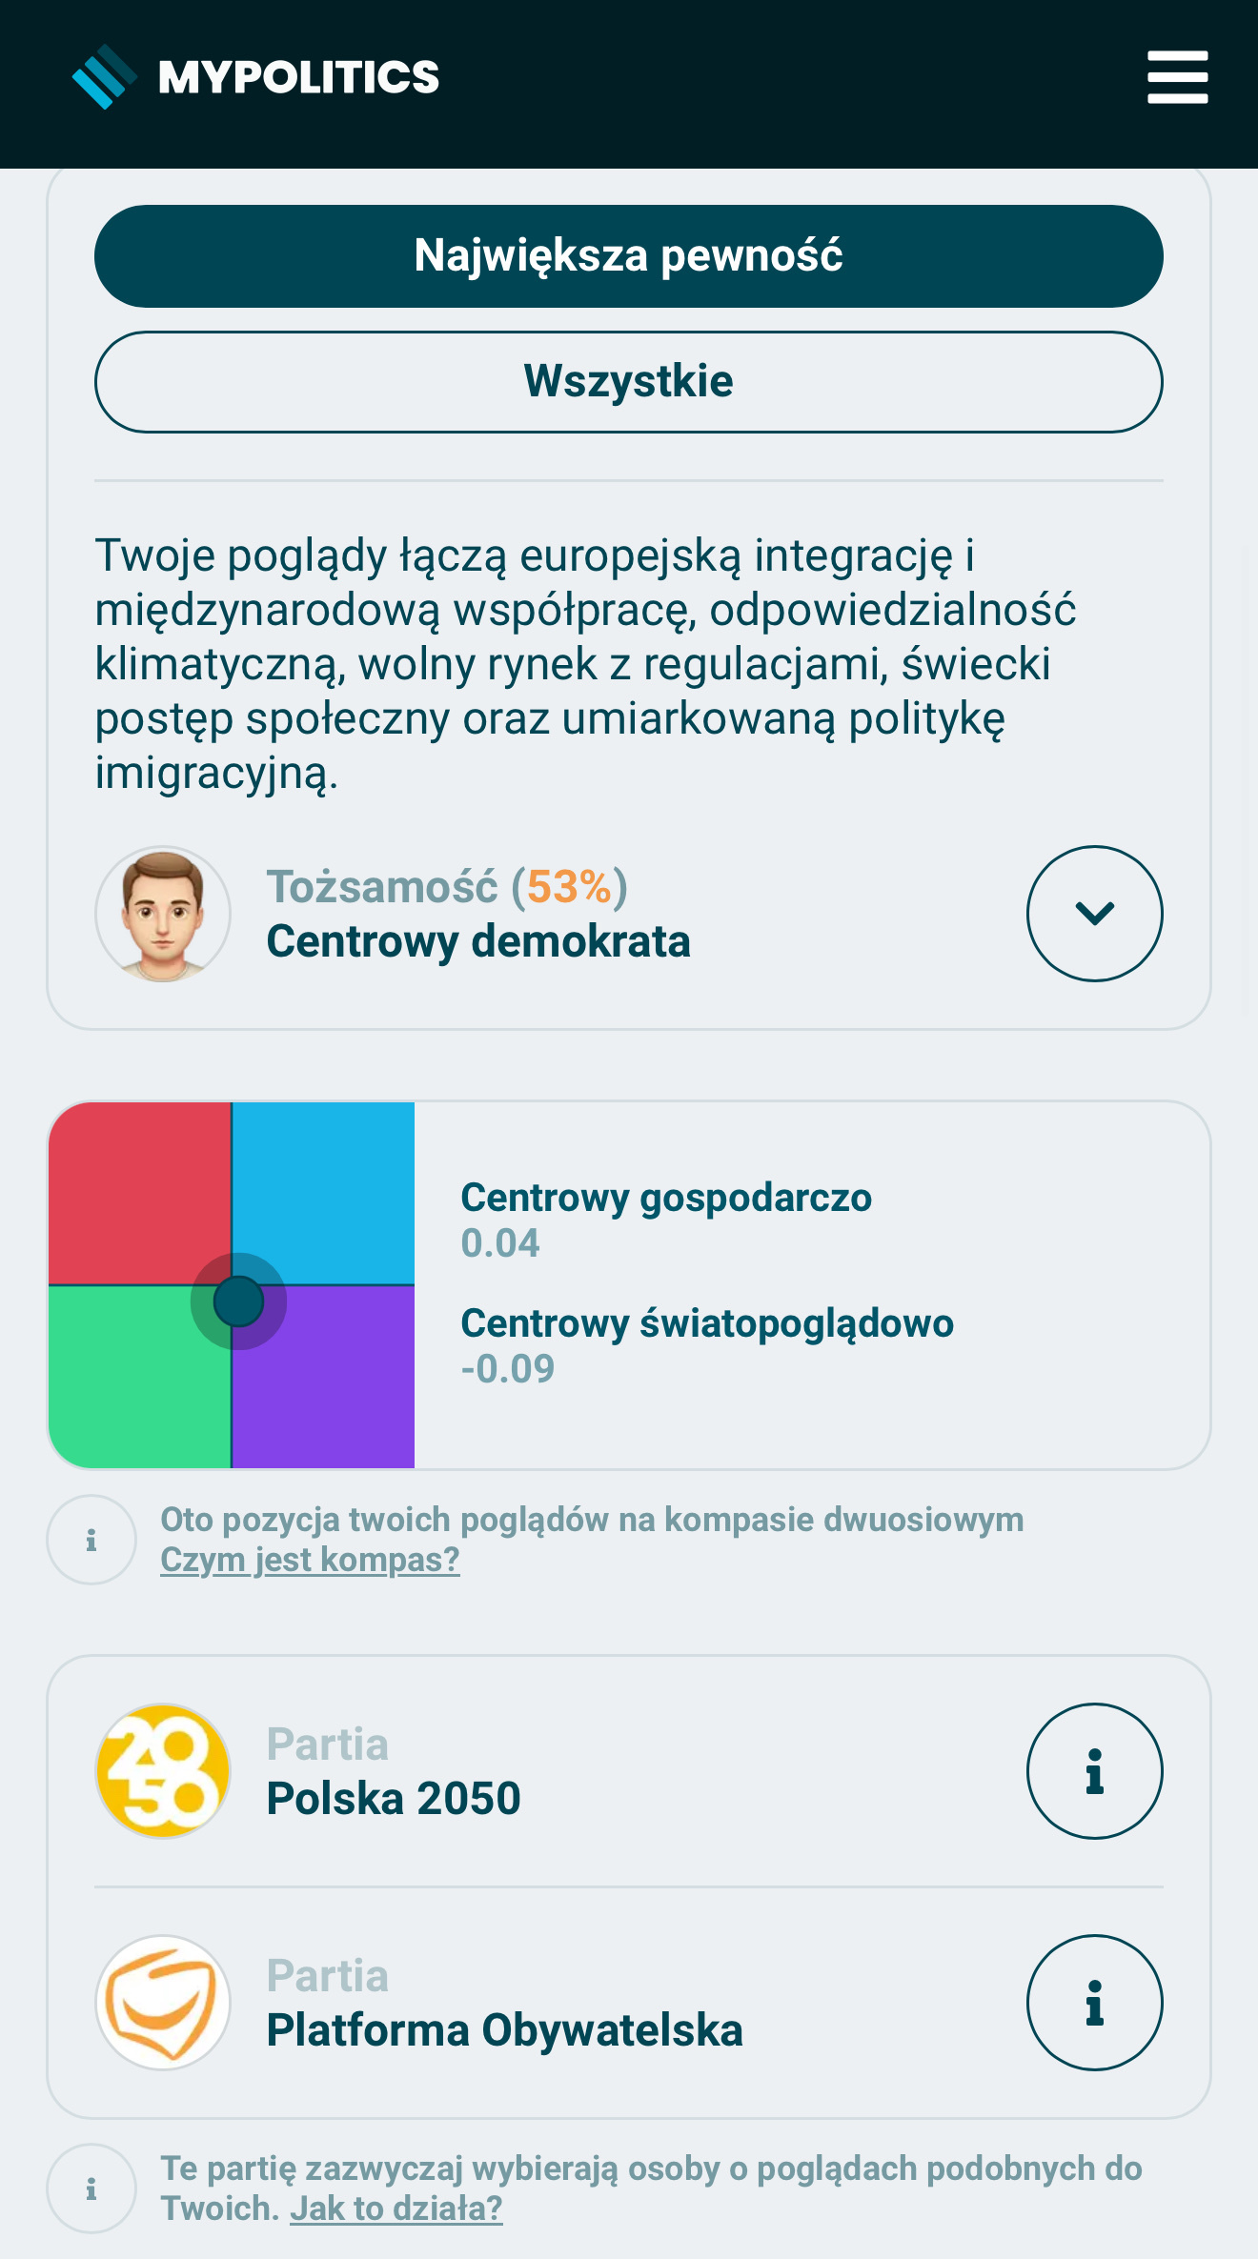Click the position marker on the compass
The height and width of the screenshot is (2259, 1258).
tap(238, 1301)
